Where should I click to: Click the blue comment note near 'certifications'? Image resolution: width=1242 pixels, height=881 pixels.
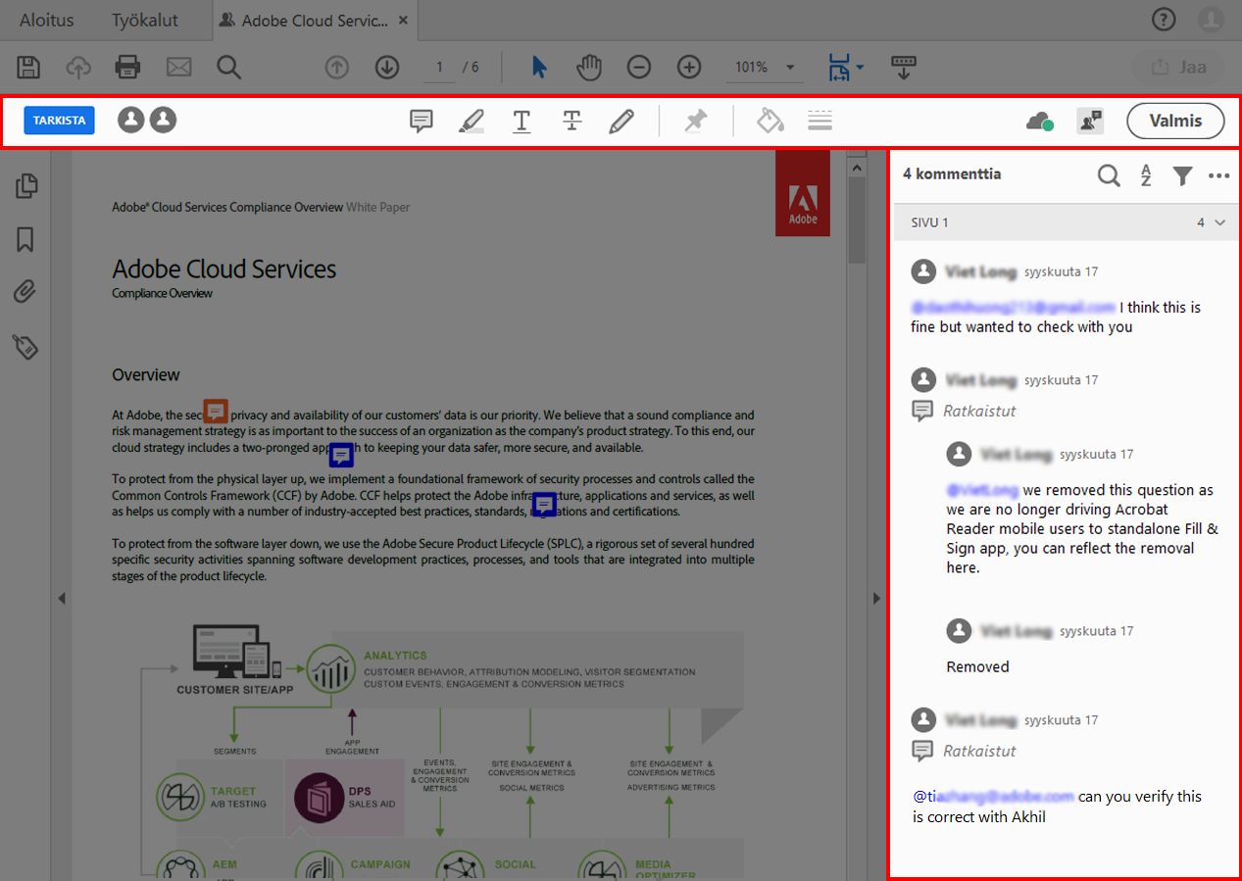pyautogui.click(x=544, y=505)
